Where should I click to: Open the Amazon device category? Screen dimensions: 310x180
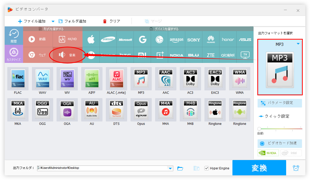point(177,39)
